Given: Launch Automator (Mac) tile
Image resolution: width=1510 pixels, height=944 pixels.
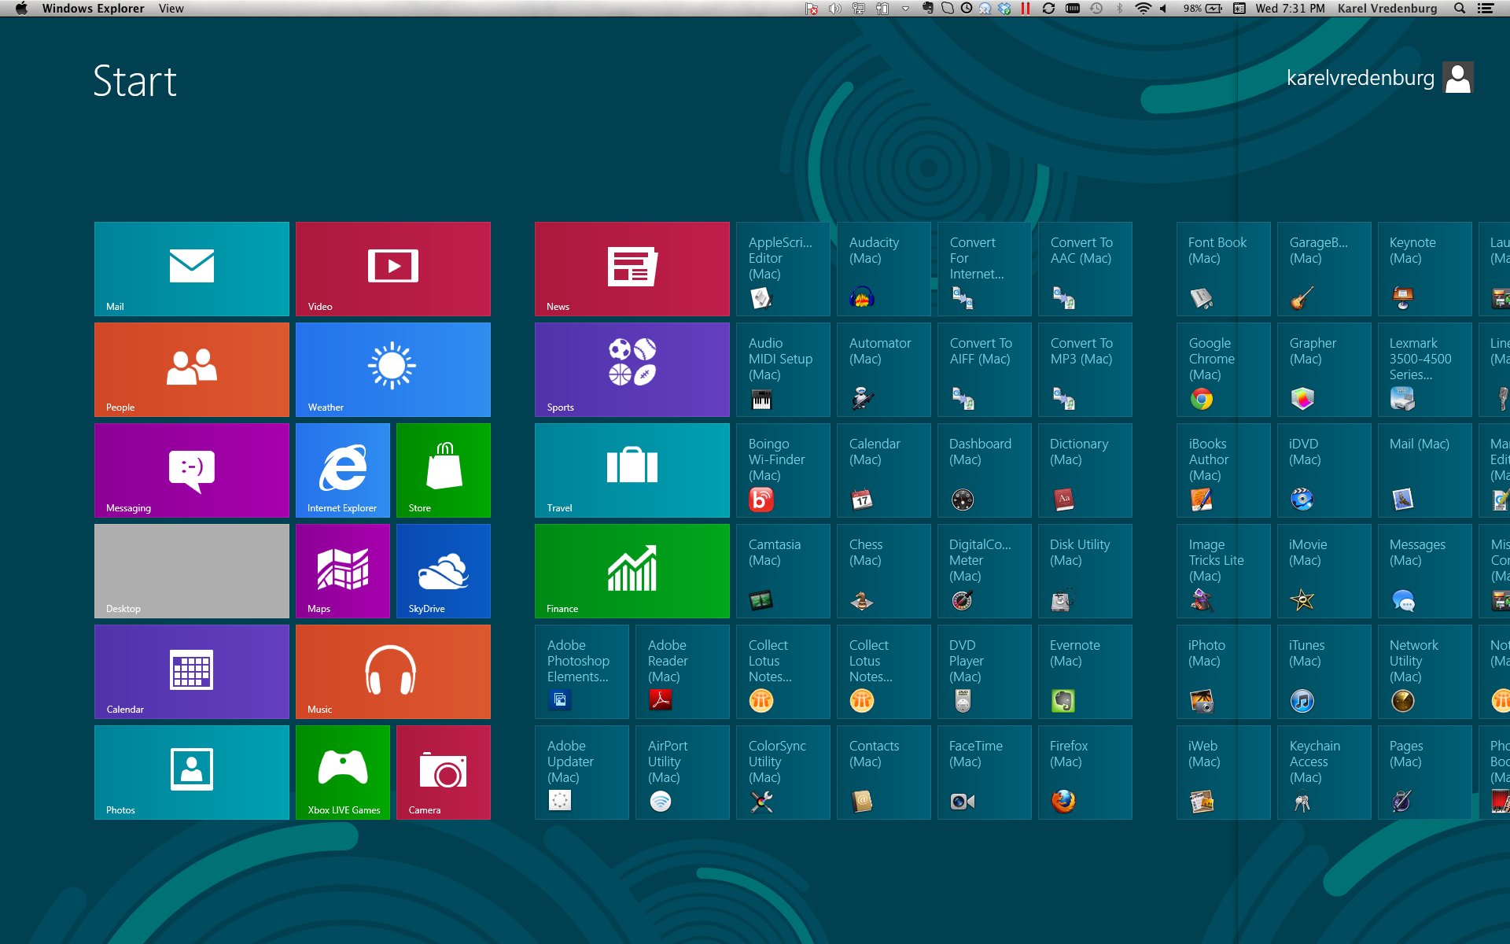Looking at the screenshot, I should tap(884, 370).
